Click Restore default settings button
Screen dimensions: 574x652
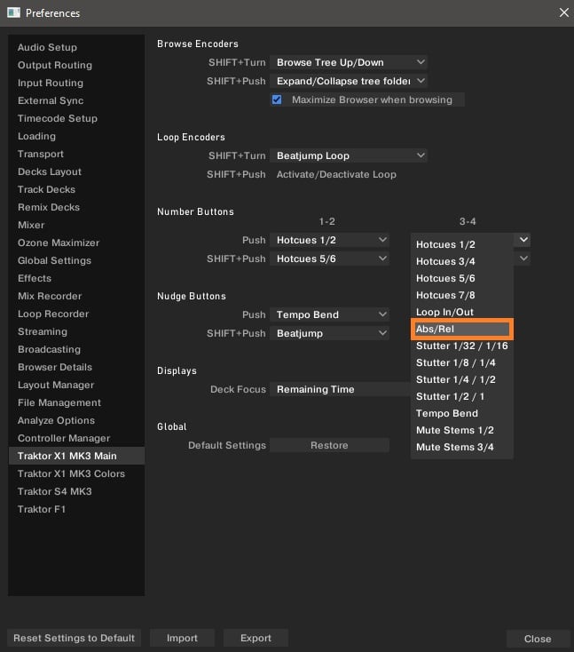click(329, 445)
